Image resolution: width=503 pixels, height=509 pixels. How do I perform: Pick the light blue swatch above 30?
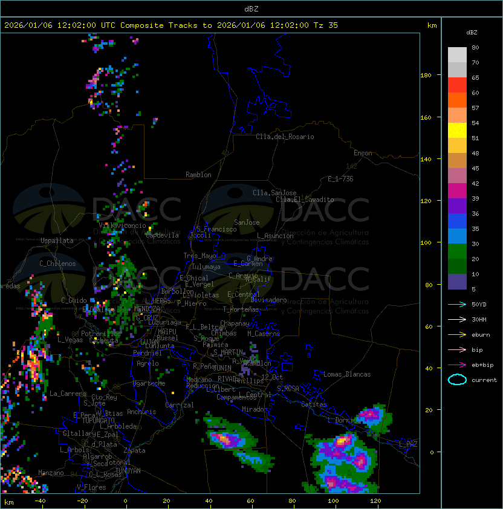coord(457,236)
